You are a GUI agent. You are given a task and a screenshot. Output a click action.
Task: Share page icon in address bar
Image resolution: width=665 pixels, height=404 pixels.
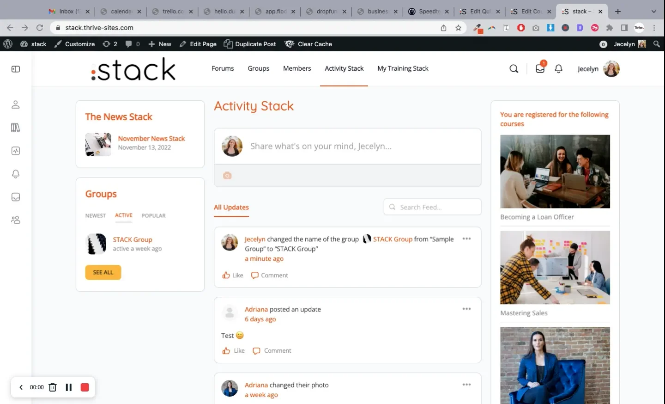[443, 28]
